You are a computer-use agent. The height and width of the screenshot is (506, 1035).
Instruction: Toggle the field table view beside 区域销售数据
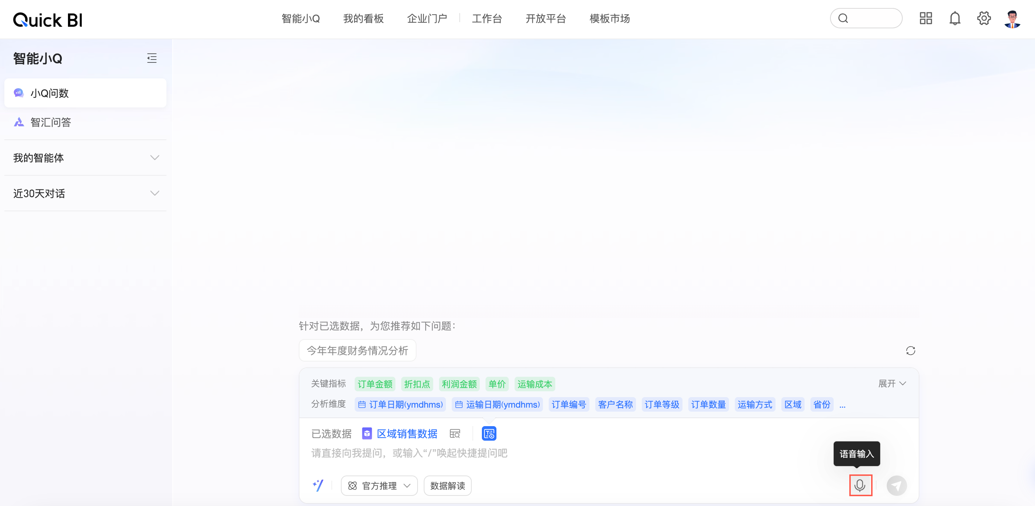(454, 434)
